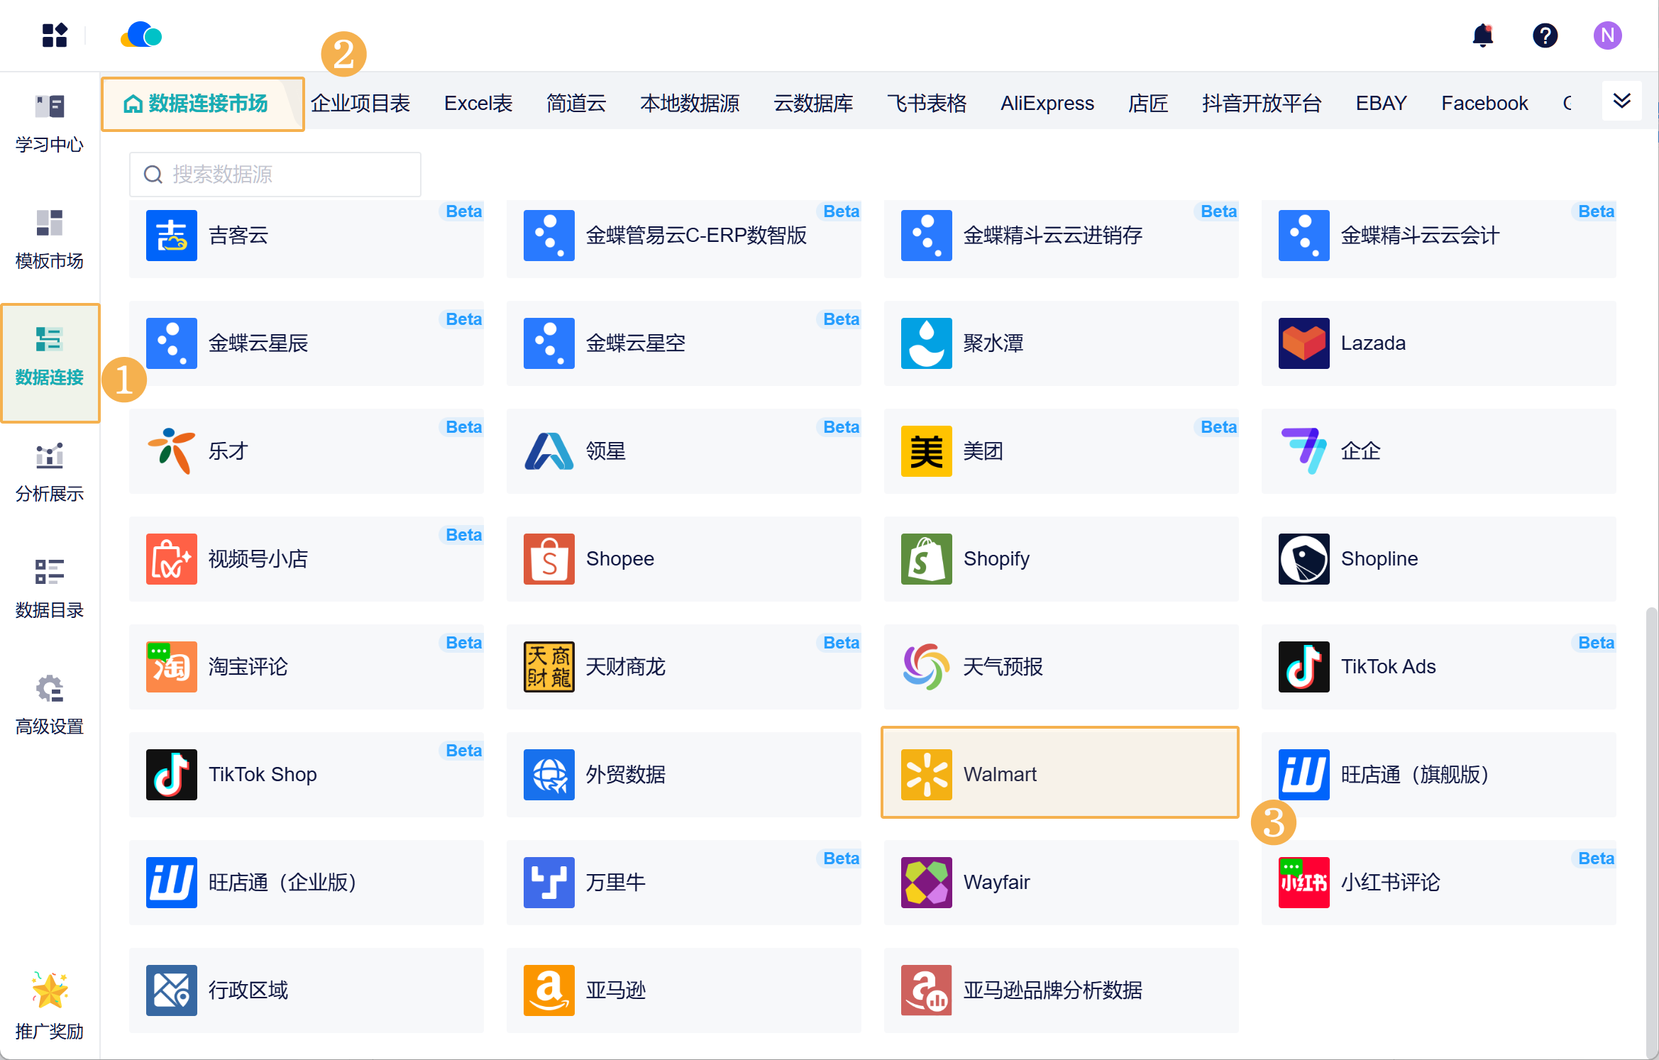This screenshot has height=1060, width=1659.
Task: Switch to the Excel表 tab
Action: pos(478,104)
